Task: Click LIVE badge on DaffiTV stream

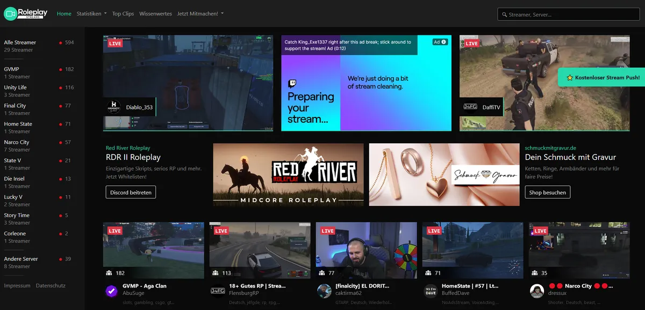Action: click(x=471, y=43)
